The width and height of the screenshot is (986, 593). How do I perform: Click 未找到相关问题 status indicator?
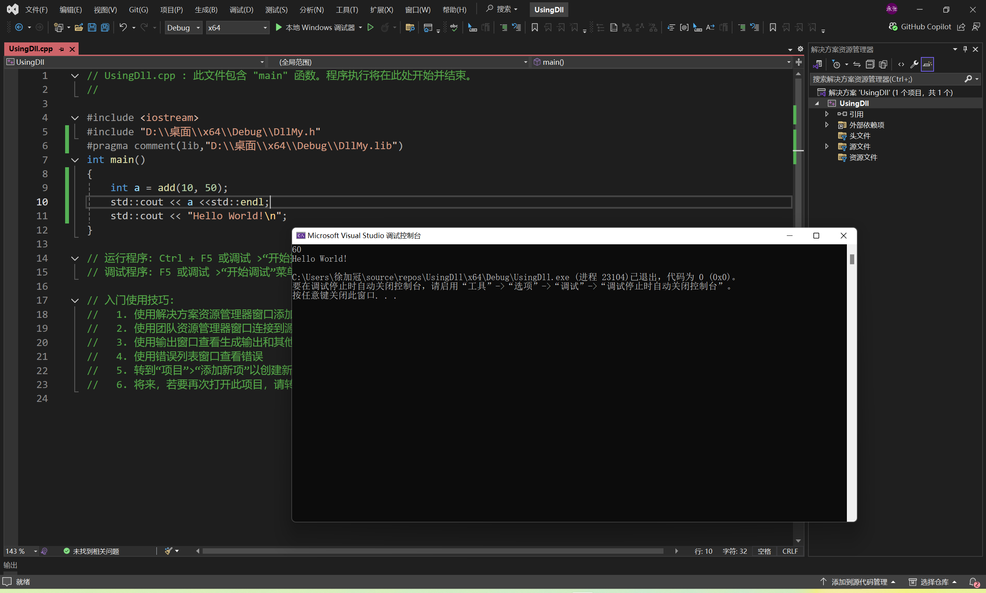click(x=91, y=551)
